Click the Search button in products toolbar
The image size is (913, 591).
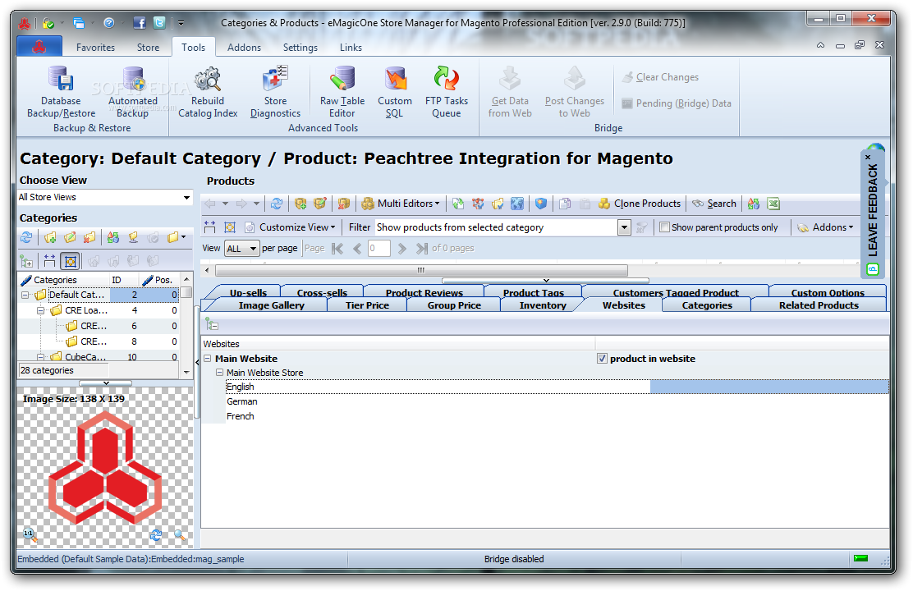coord(714,204)
